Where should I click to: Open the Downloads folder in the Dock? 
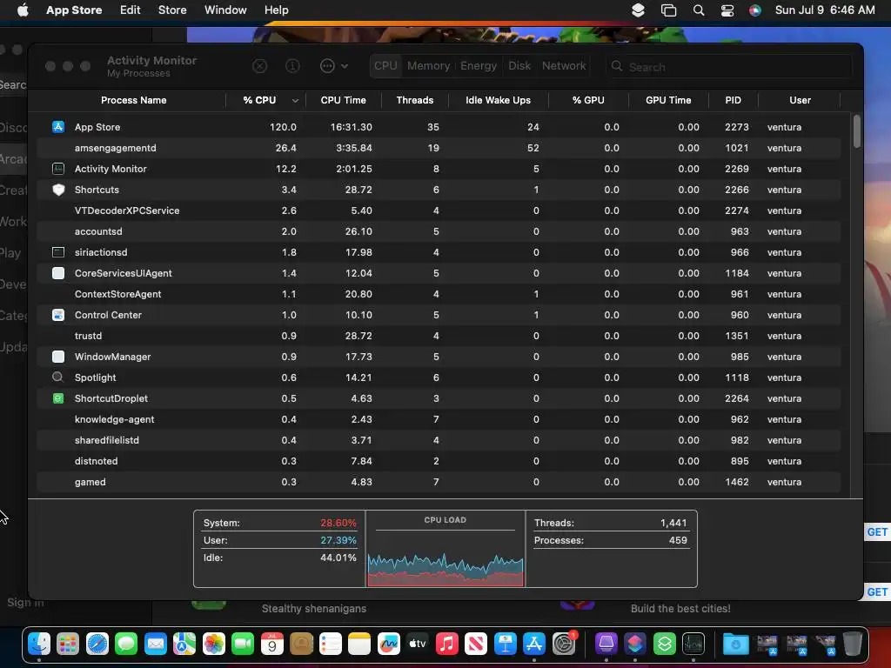coord(736,644)
